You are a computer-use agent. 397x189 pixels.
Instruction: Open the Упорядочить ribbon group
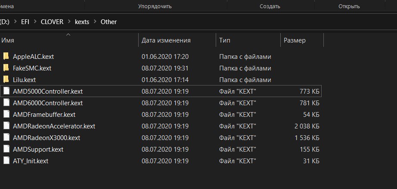(155, 6)
